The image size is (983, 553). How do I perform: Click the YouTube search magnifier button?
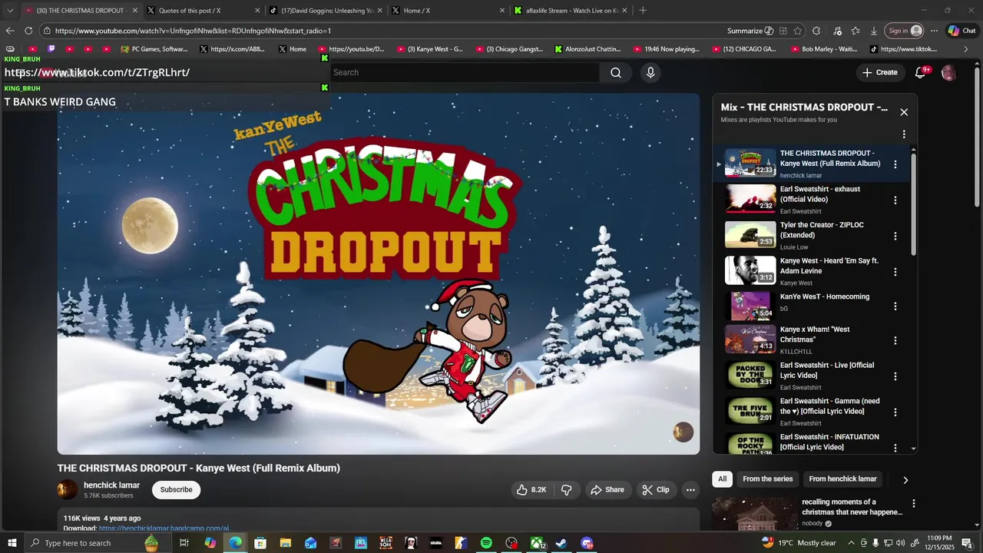pos(616,72)
